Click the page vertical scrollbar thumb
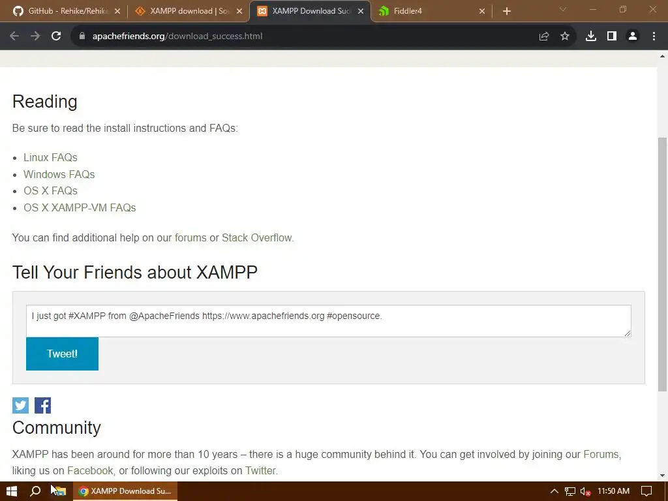The image size is (668, 501). [x=663, y=264]
